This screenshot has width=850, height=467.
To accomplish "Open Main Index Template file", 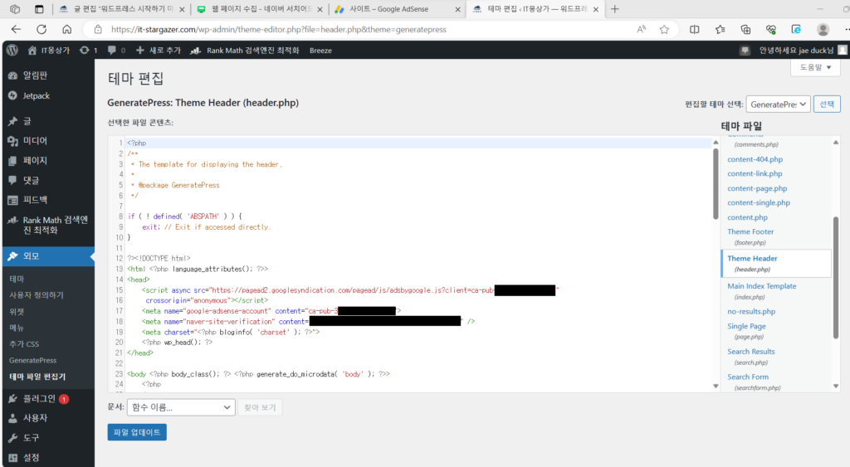I will [x=762, y=291].
